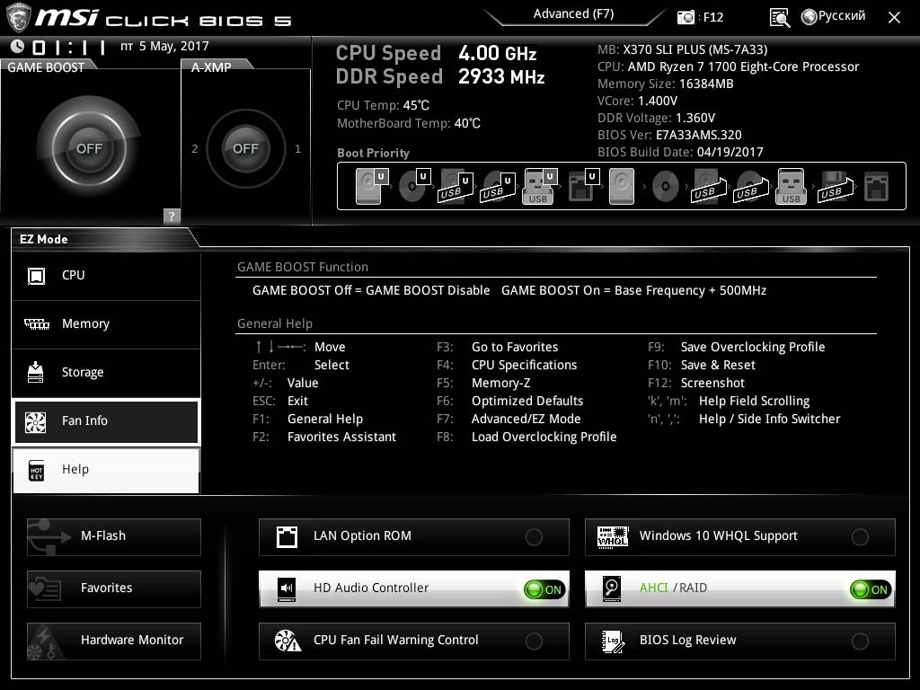Select the UEFI USB hard disk boot icon

click(x=456, y=186)
